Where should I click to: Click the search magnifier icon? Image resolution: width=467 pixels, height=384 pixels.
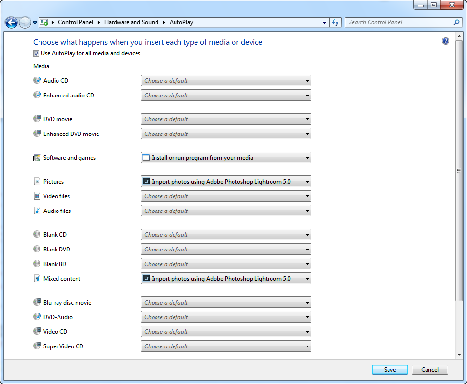[x=456, y=22]
